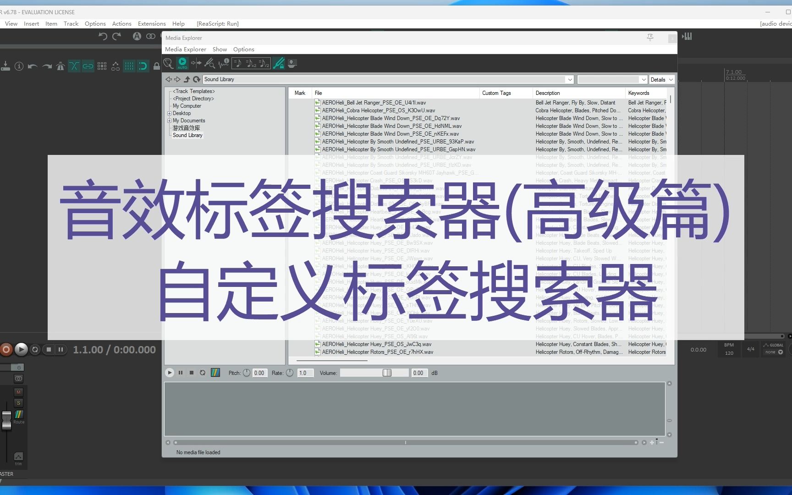Screen dimensions: 792x495
Task: Select Sound Library in the folder tree
Action: click(187, 135)
